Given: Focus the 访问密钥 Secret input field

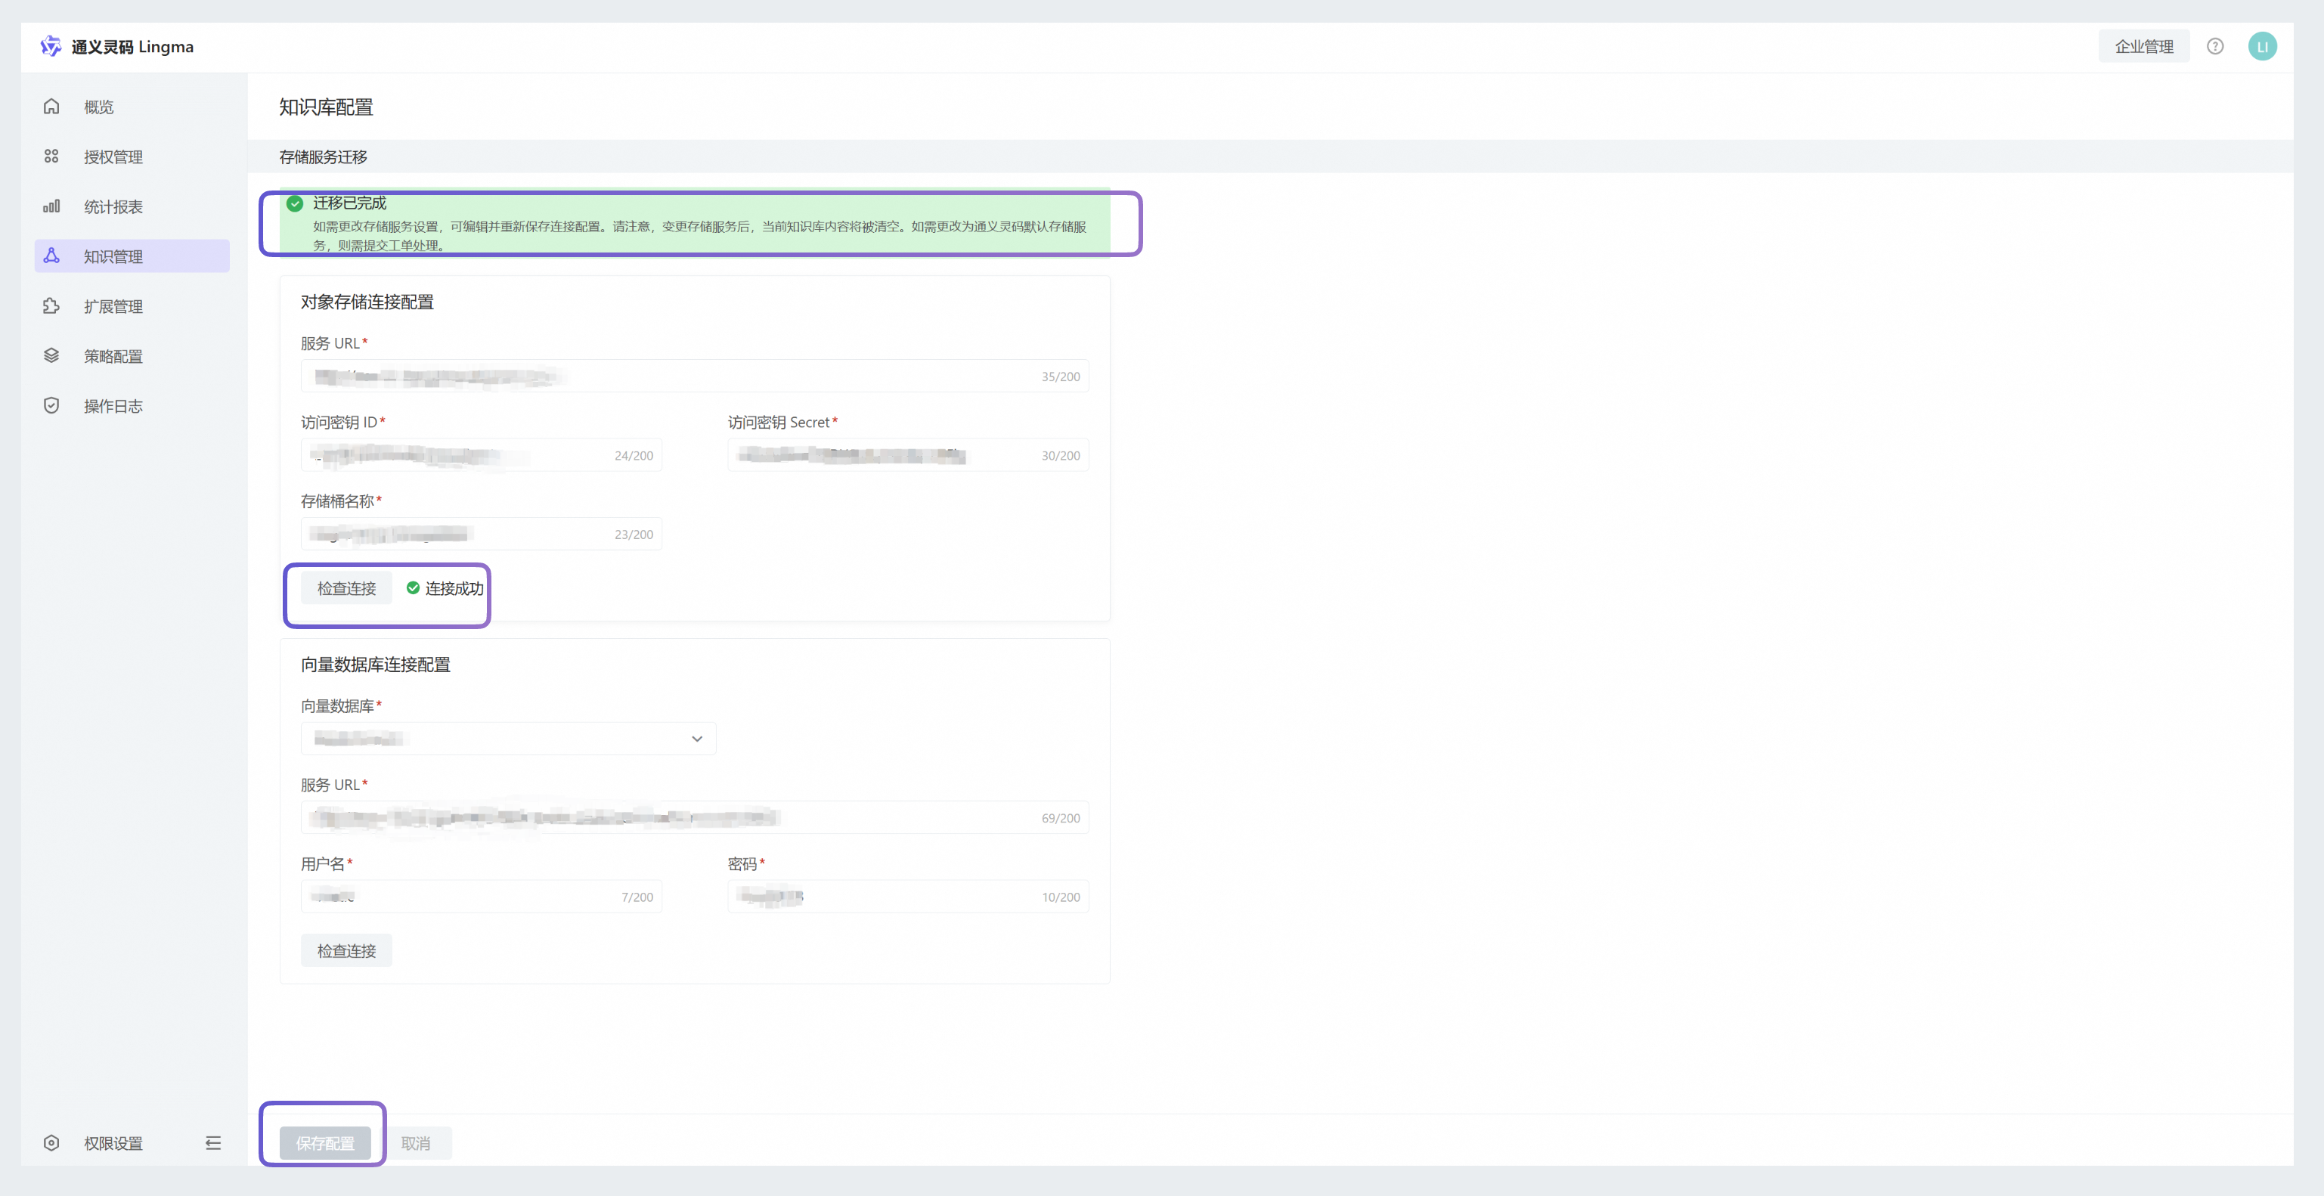Looking at the screenshot, I should point(909,455).
